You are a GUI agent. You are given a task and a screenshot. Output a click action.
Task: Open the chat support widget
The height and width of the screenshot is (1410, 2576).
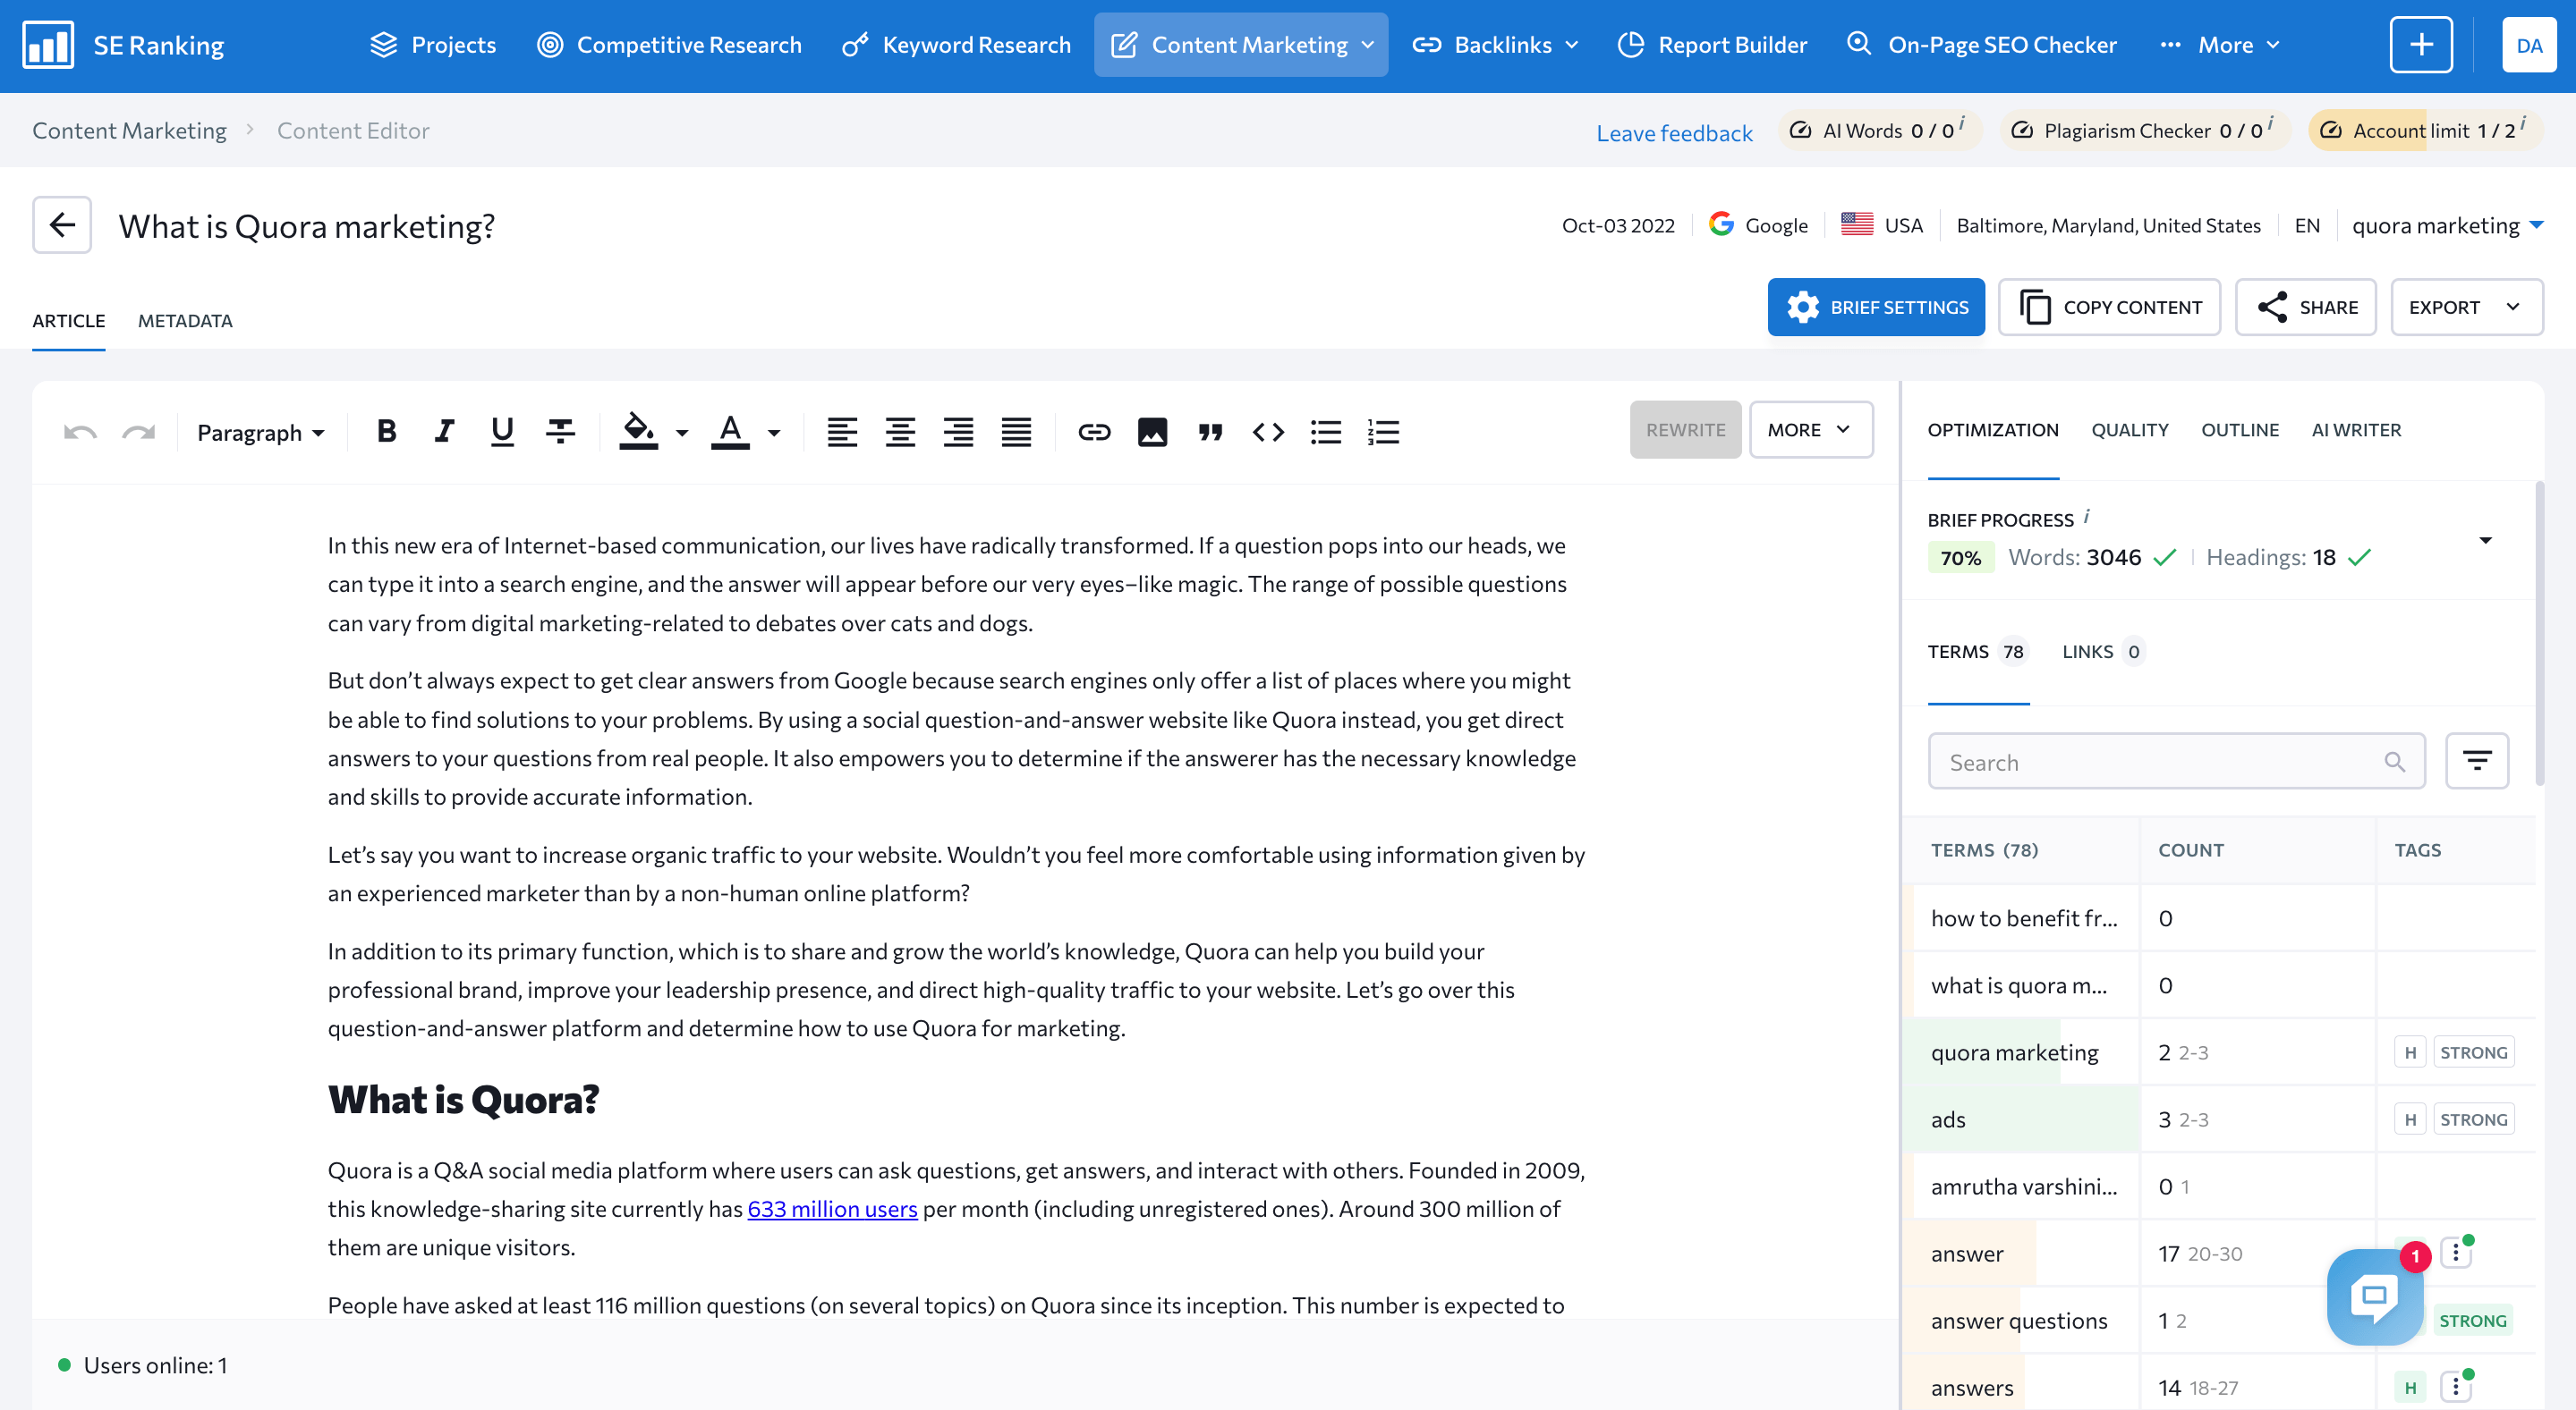(x=2374, y=1296)
